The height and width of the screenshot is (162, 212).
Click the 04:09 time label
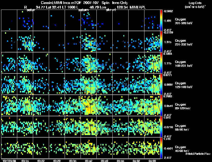pos(152,161)
